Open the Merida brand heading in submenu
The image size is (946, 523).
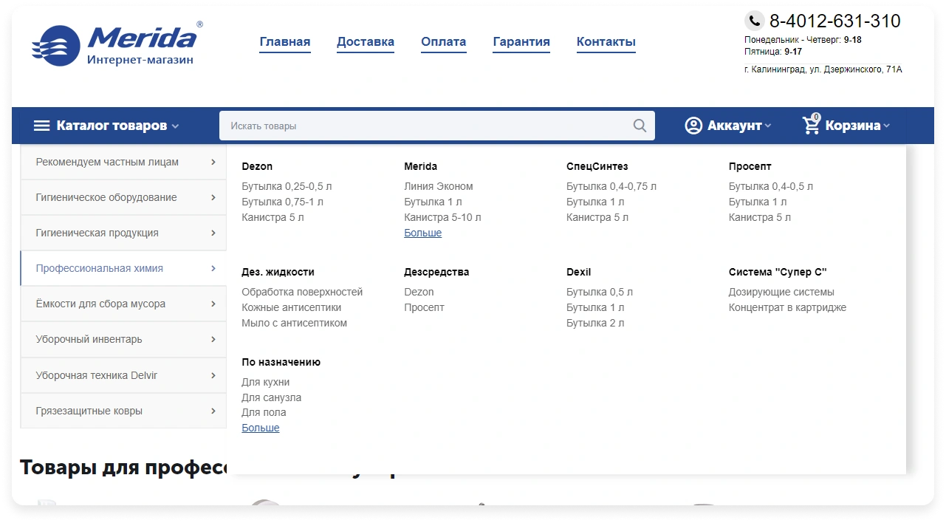point(421,166)
